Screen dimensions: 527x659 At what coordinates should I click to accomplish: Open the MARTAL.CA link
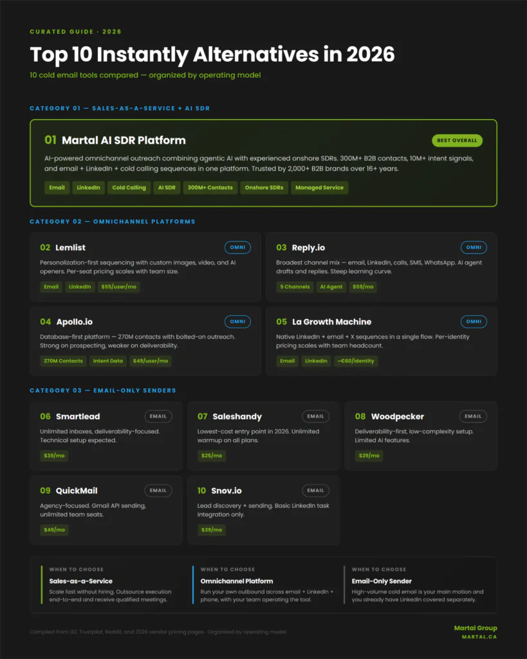[479, 637]
